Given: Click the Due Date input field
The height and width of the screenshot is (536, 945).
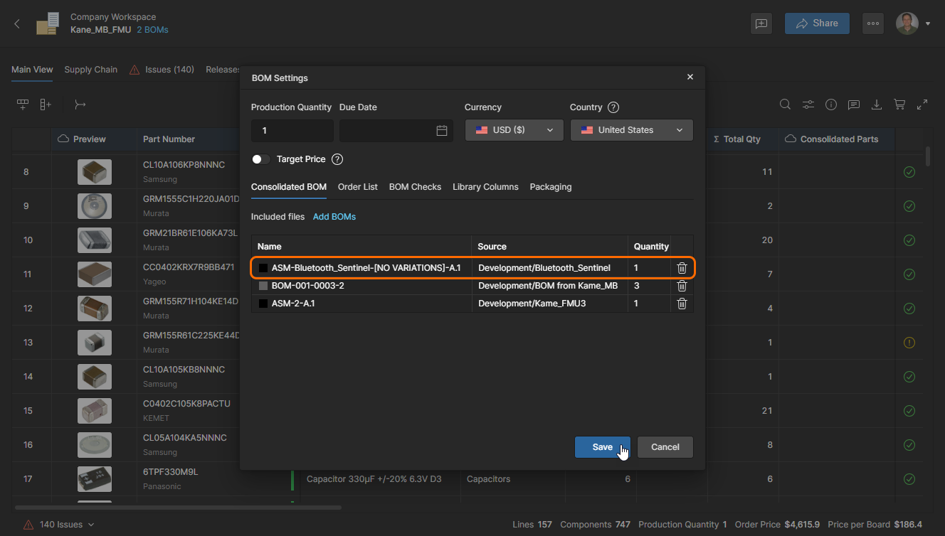Looking at the screenshot, I should 396,131.
